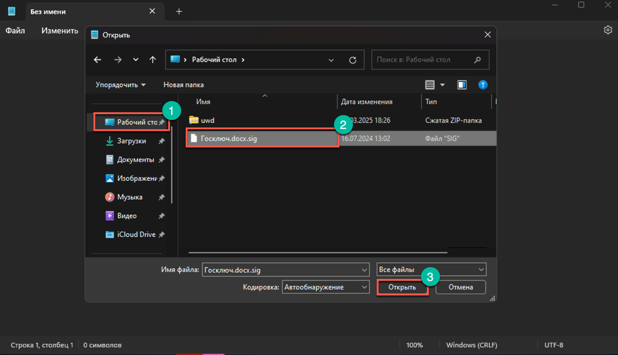This screenshot has height=355, width=618.
Task: Open the Изменить menu in Notepad
Action: point(60,31)
